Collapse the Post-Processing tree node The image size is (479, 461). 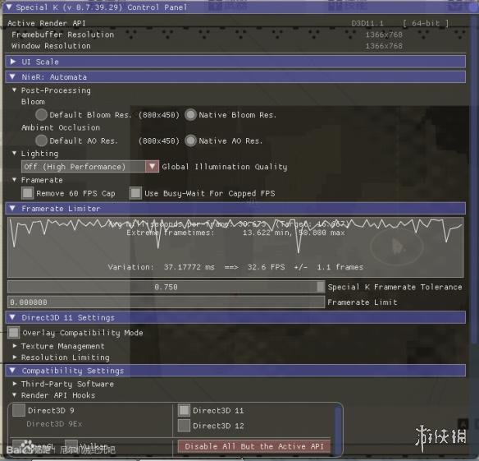pyautogui.click(x=14, y=90)
